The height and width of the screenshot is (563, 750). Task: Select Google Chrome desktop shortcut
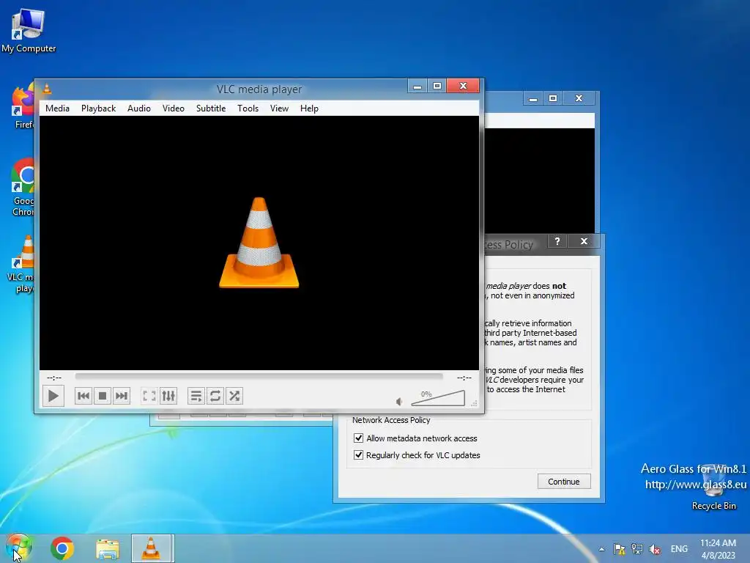23,187
